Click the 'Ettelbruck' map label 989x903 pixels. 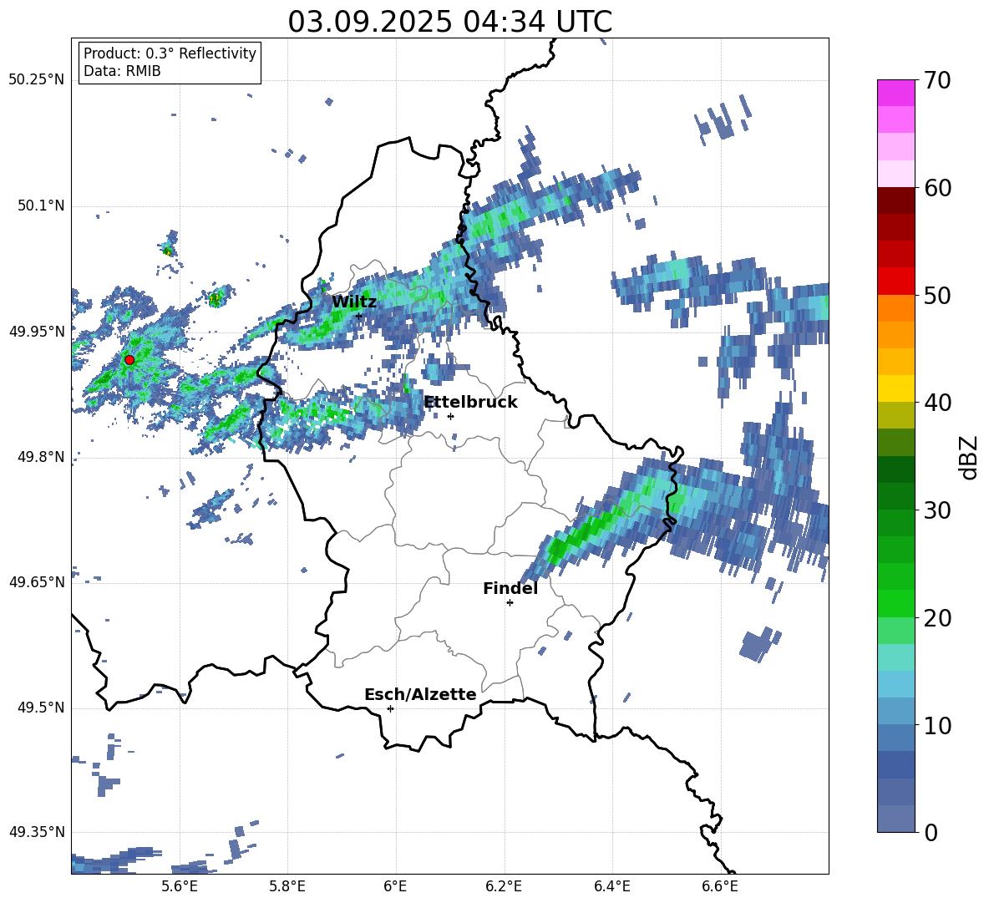click(470, 403)
